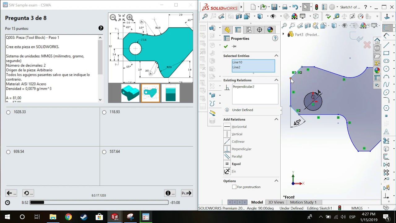Open the ConfigurationManager tab icon
396x223 pixels.
249,30
